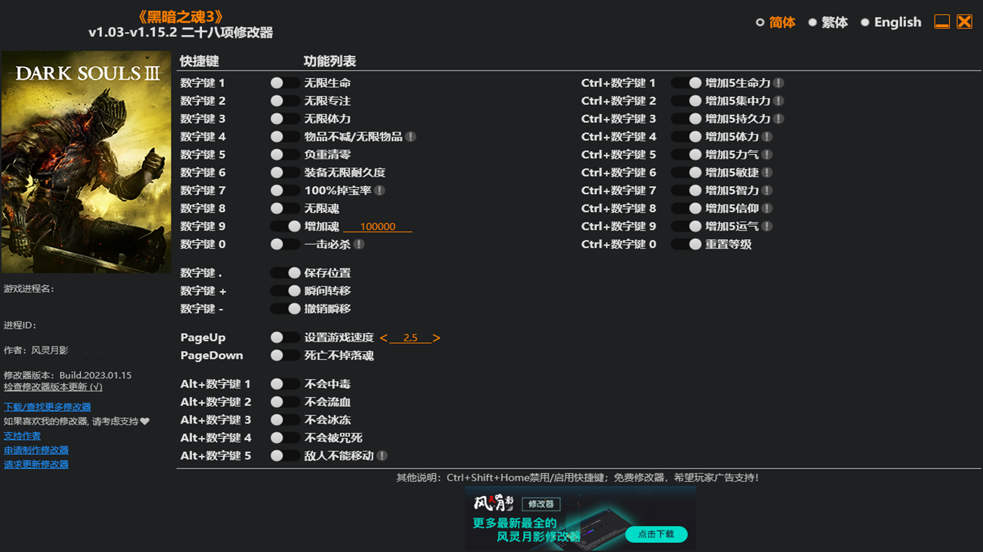This screenshot has width=983, height=552.
Task: Click info icon beside 增加5运气
Action: (767, 226)
